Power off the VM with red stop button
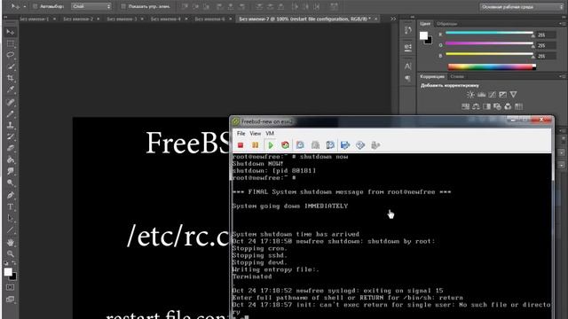 click(241, 145)
